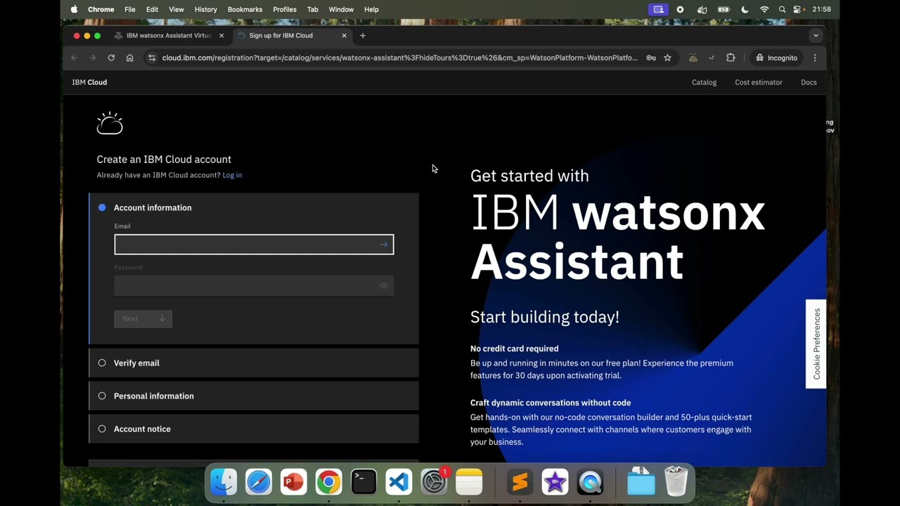
Task: Open Sublime Text from the dock
Action: pyautogui.click(x=520, y=482)
